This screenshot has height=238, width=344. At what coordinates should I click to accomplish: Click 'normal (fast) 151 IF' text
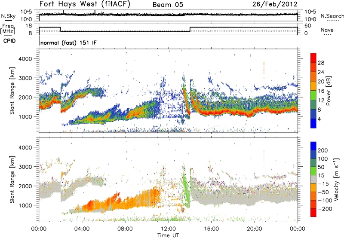click(x=68, y=43)
